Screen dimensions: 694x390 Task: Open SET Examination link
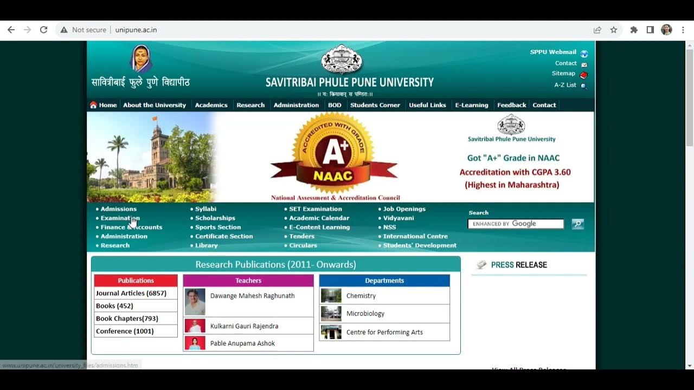coord(316,209)
